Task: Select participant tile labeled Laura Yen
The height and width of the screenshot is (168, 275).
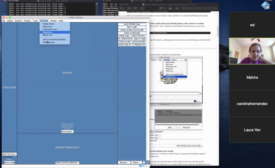Action: click(252, 130)
